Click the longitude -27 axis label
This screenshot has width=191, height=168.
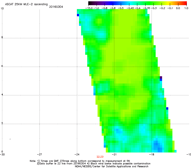[39, 155]
